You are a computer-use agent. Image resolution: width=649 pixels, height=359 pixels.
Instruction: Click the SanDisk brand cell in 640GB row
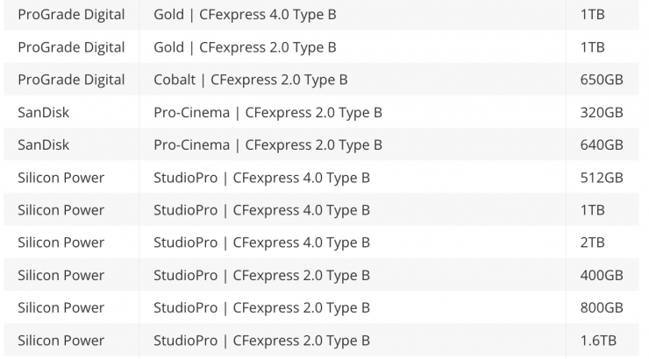pos(44,144)
